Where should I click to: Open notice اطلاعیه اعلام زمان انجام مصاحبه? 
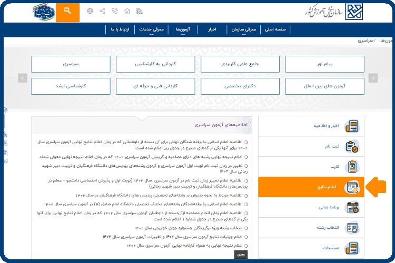(142, 216)
